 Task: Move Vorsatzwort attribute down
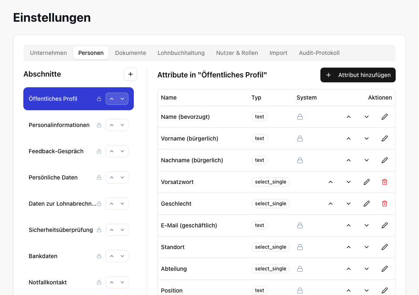tap(349, 182)
